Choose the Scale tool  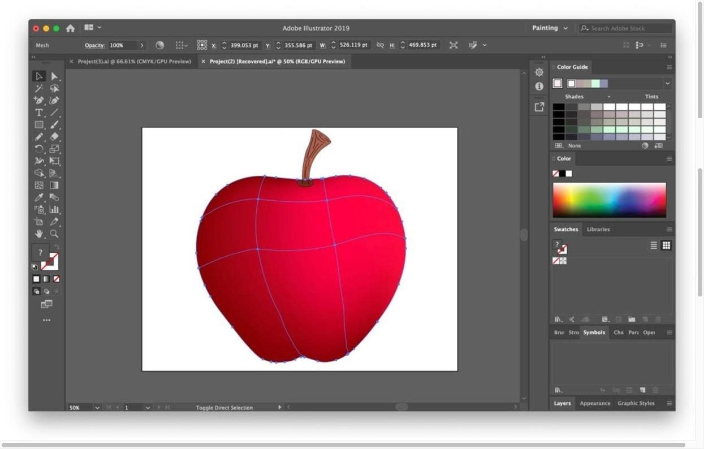pyautogui.click(x=54, y=149)
